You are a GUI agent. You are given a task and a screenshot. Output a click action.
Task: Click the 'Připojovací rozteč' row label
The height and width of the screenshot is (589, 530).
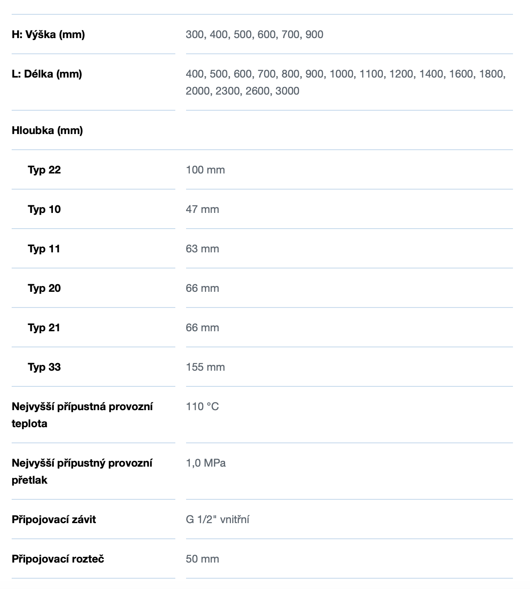pos(58,559)
